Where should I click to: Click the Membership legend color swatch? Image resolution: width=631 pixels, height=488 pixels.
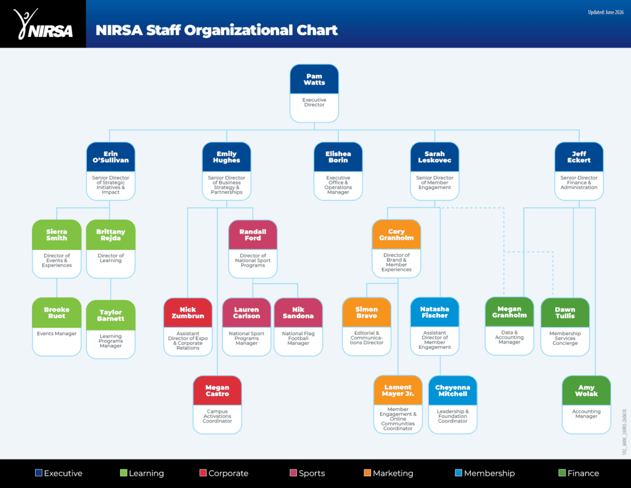point(458,473)
